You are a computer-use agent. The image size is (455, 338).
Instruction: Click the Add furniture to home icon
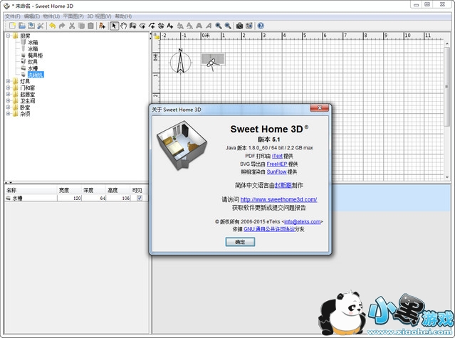103,26
